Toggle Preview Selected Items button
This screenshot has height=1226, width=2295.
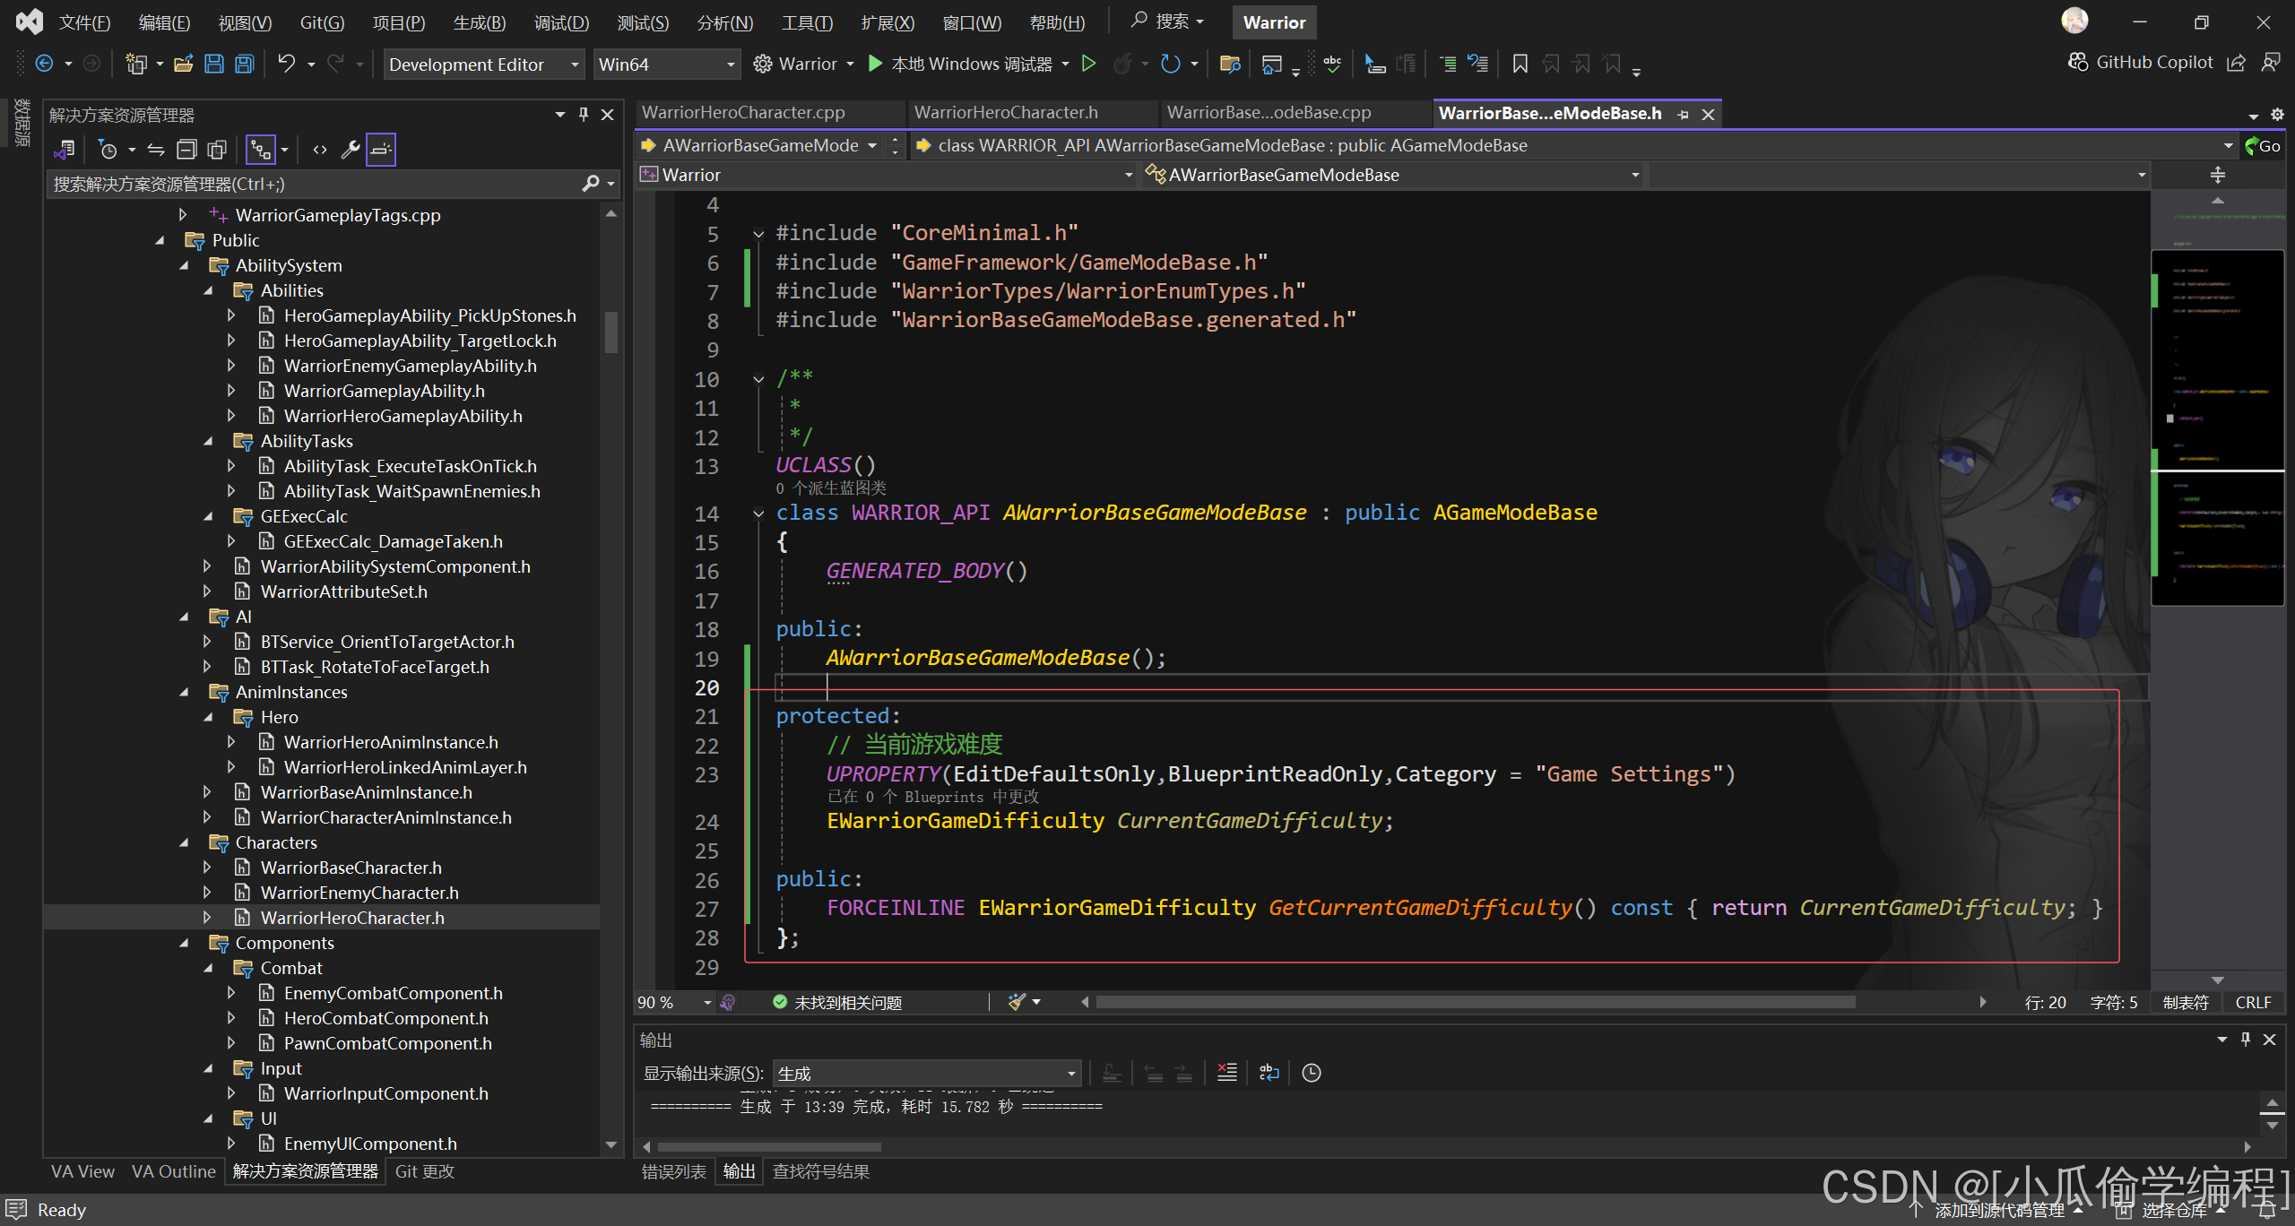click(380, 150)
